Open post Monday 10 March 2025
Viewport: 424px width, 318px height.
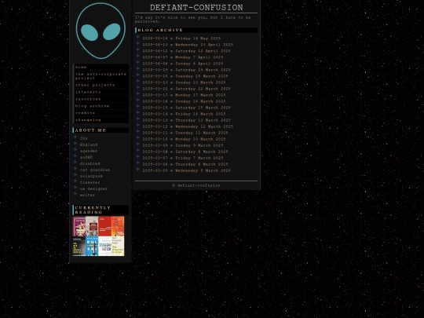[184, 139]
